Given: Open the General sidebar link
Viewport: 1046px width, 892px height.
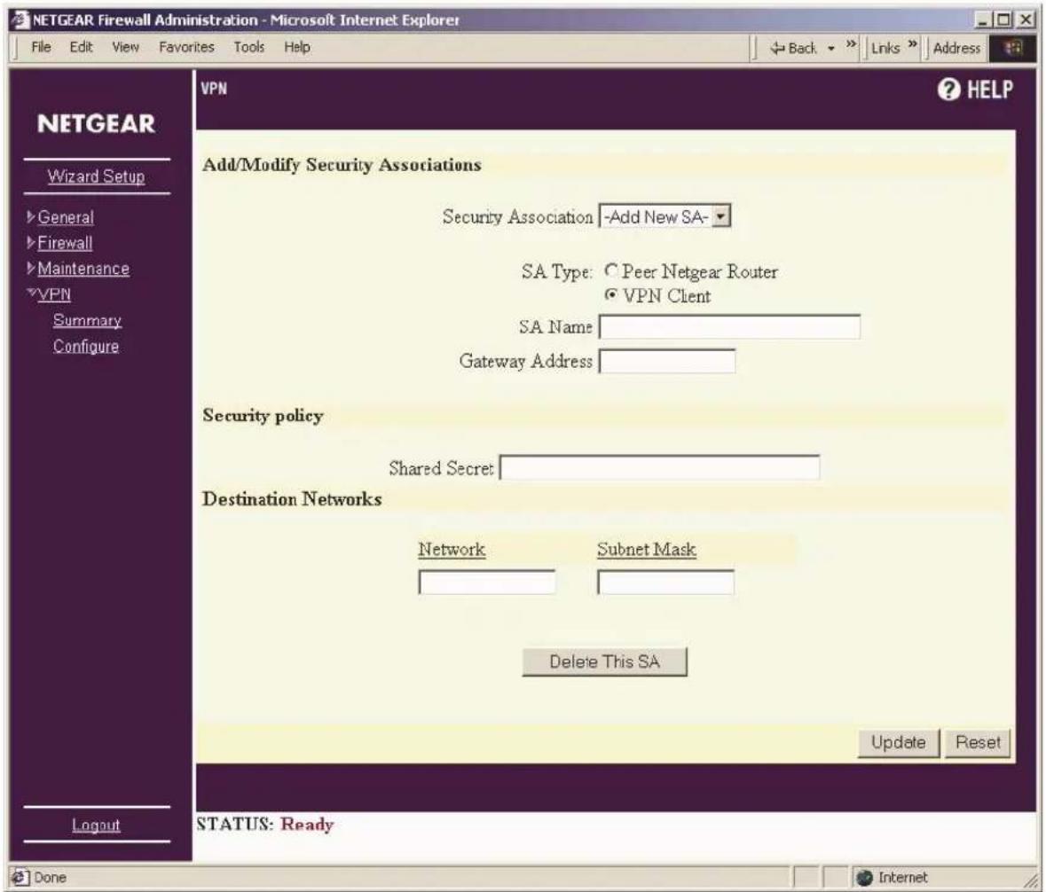Looking at the screenshot, I should coord(66,217).
